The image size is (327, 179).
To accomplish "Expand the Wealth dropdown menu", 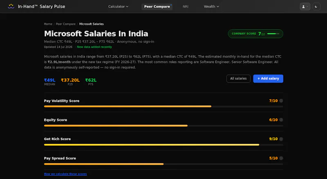I will tap(211, 7).
